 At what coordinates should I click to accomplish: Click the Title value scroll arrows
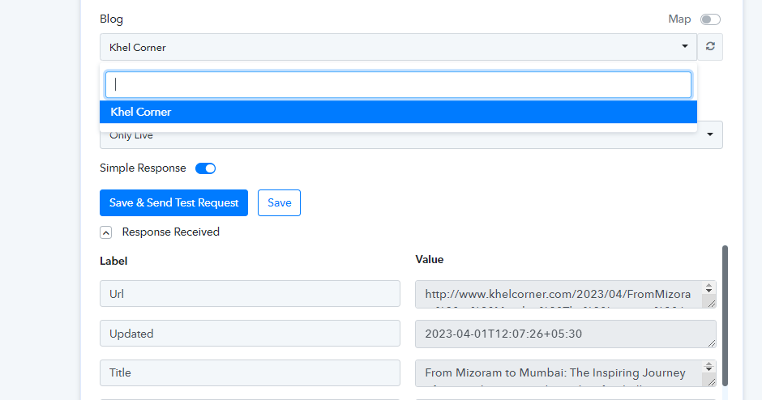point(709,367)
